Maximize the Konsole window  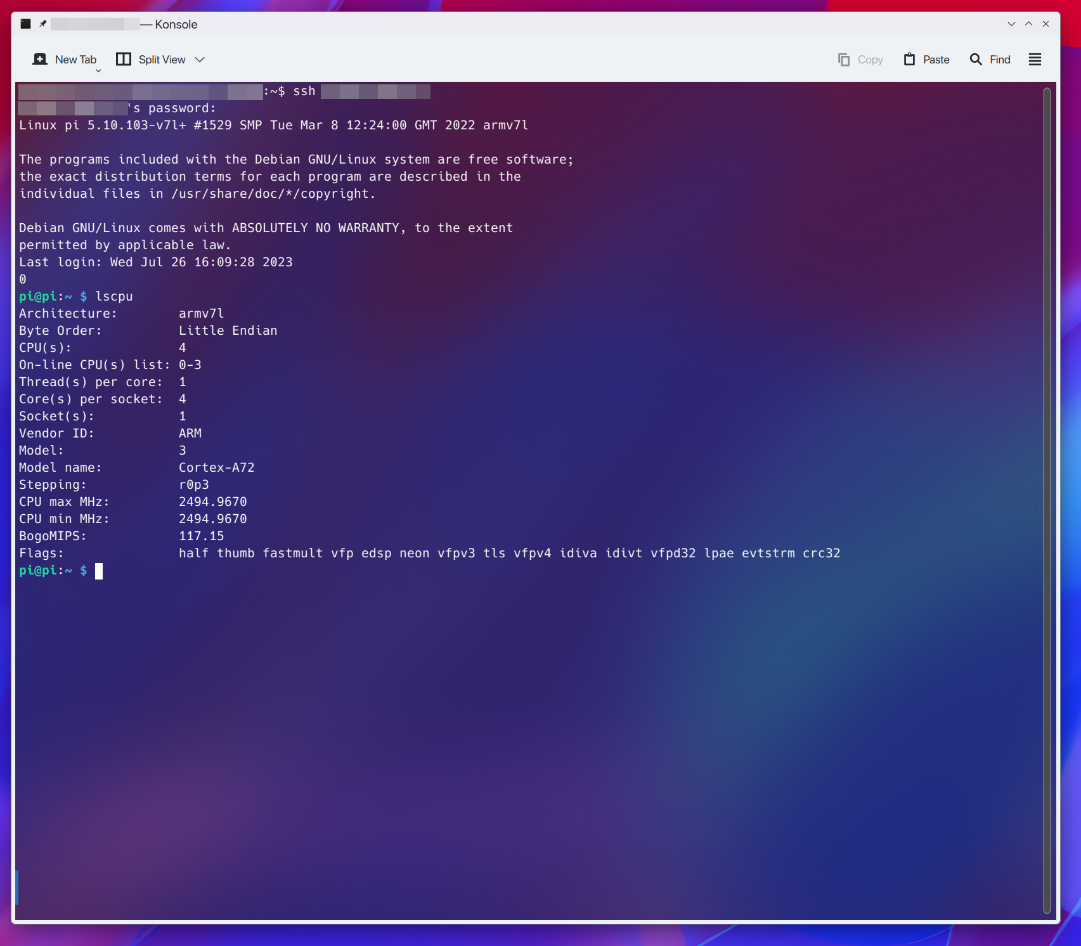[x=1028, y=24]
